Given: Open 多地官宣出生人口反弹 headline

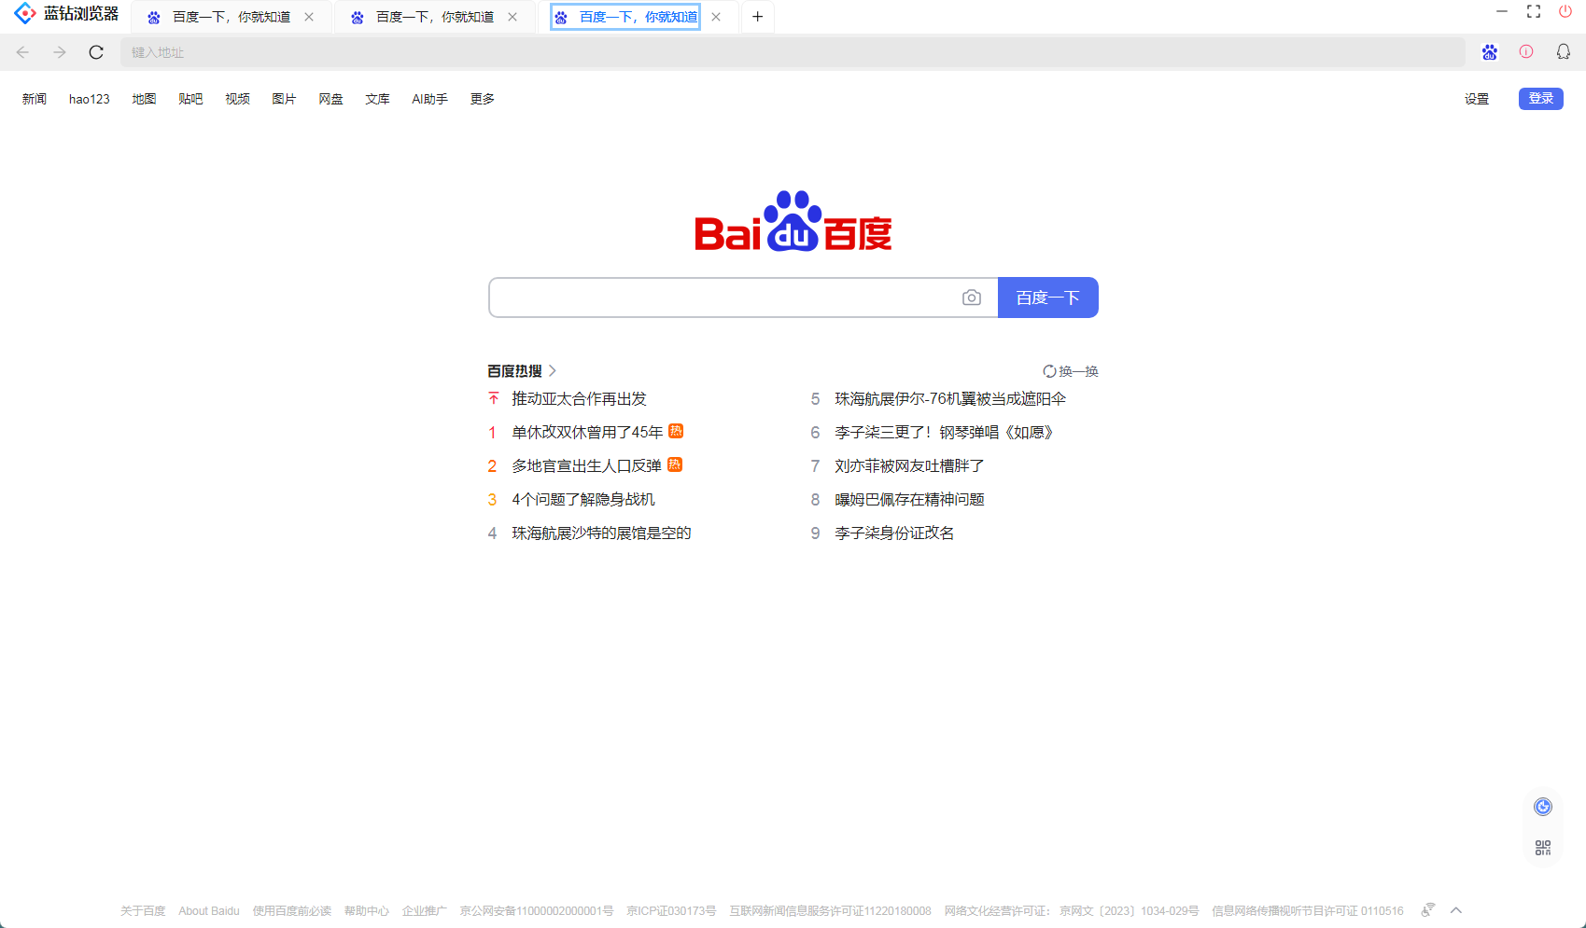Looking at the screenshot, I should tap(586, 466).
